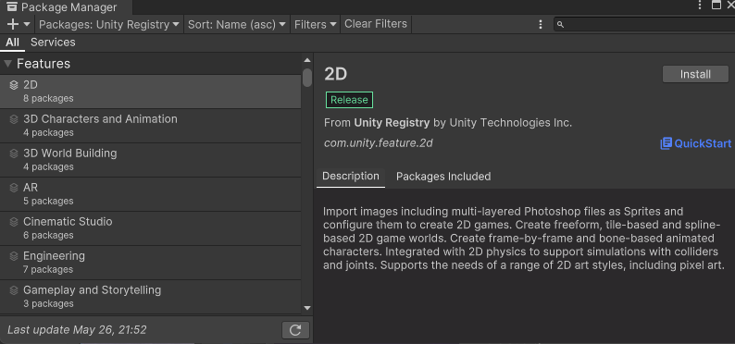The width and height of the screenshot is (735, 344).
Task: Click the Gameplay and Storytelling stack icon
Action: click(x=14, y=290)
